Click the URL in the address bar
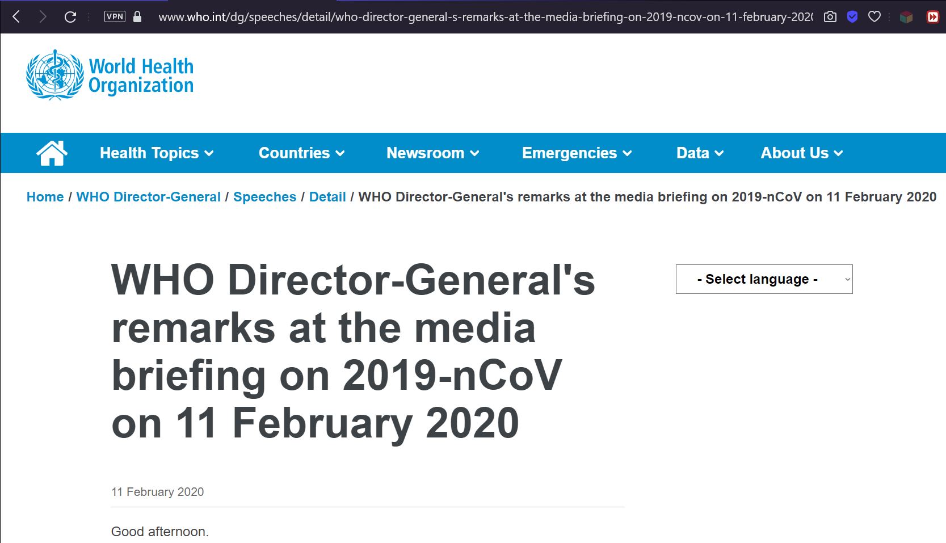Screen dimensions: 946x543 coord(486,17)
